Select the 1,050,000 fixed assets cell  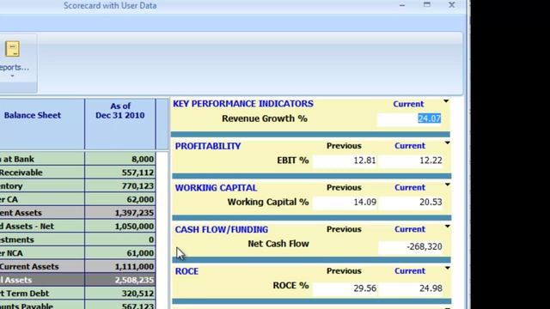point(120,227)
